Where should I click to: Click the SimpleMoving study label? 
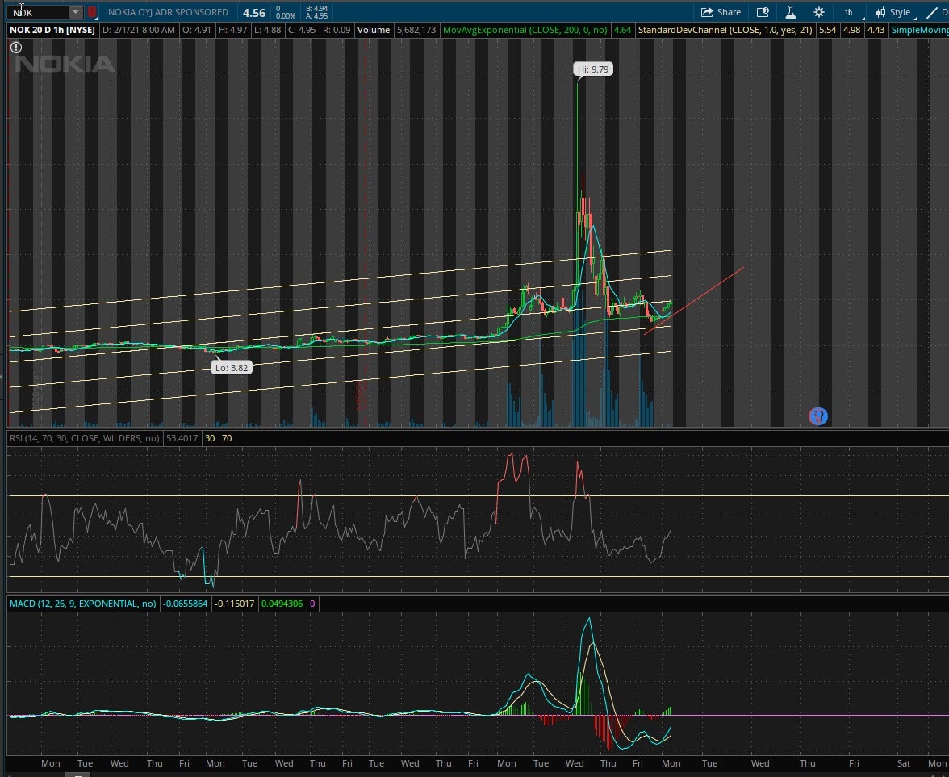pos(918,30)
